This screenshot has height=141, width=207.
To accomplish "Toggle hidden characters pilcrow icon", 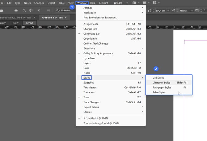I will [x=39, y=10].
